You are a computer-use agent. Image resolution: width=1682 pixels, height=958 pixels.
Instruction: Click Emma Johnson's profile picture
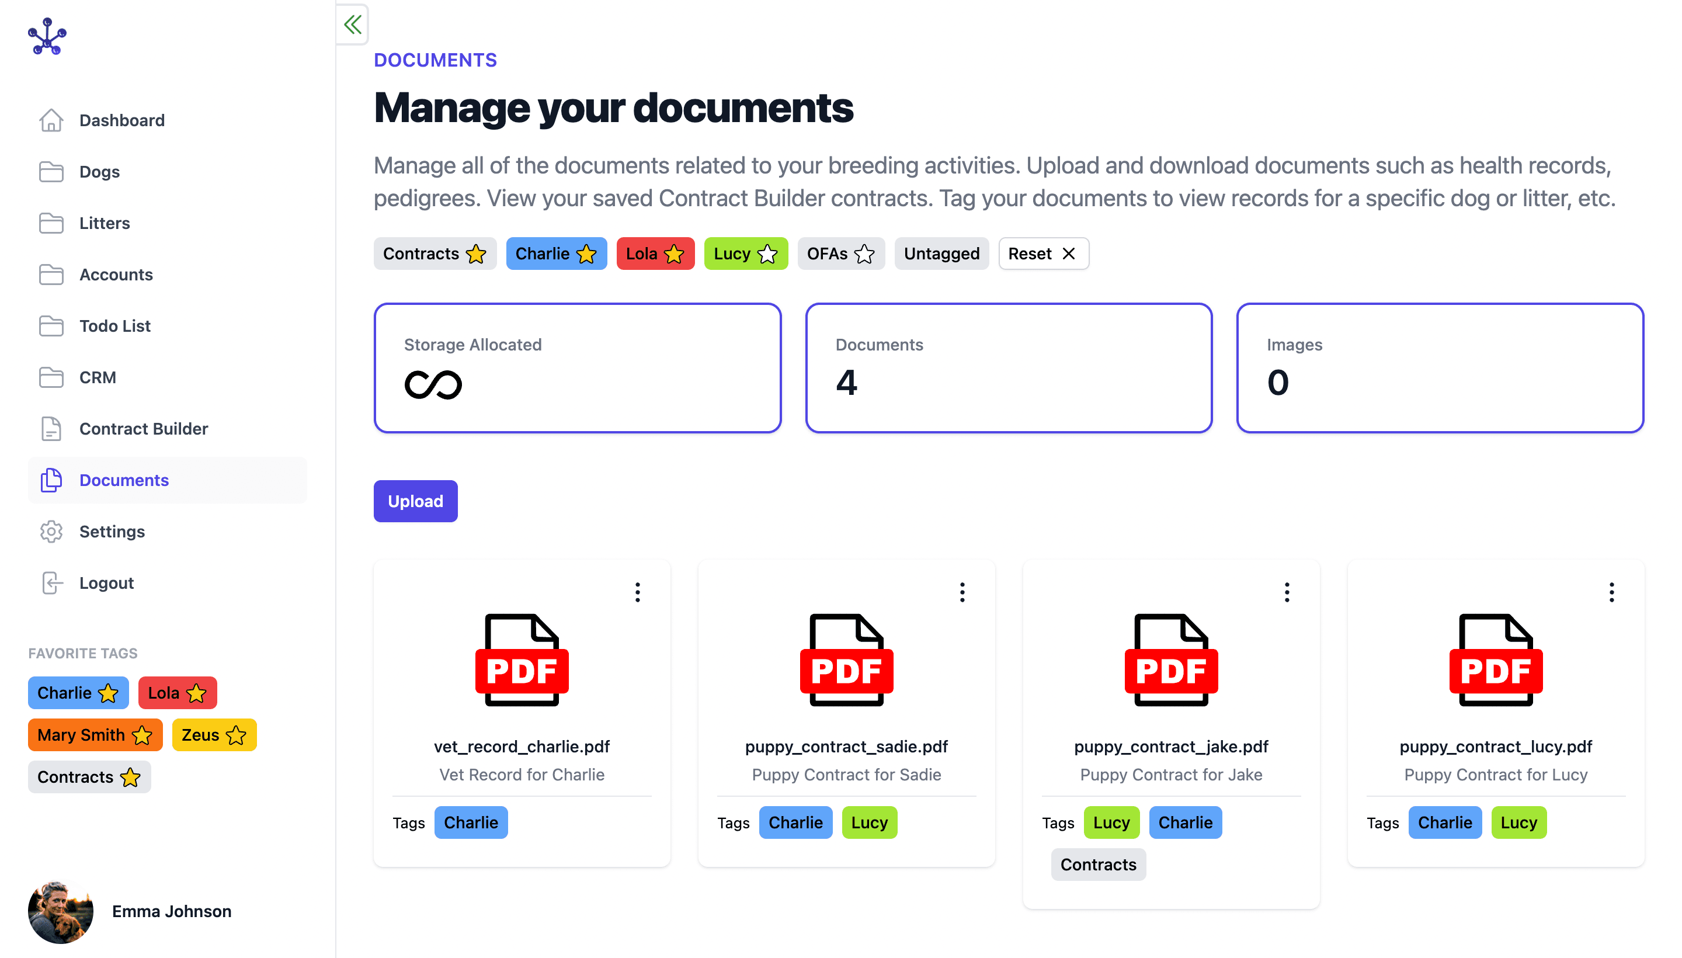pos(61,911)
